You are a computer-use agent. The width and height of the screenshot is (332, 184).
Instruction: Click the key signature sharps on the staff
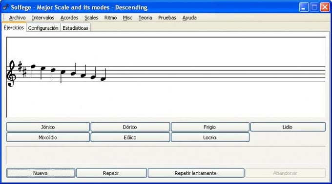(x=22, y=69)
